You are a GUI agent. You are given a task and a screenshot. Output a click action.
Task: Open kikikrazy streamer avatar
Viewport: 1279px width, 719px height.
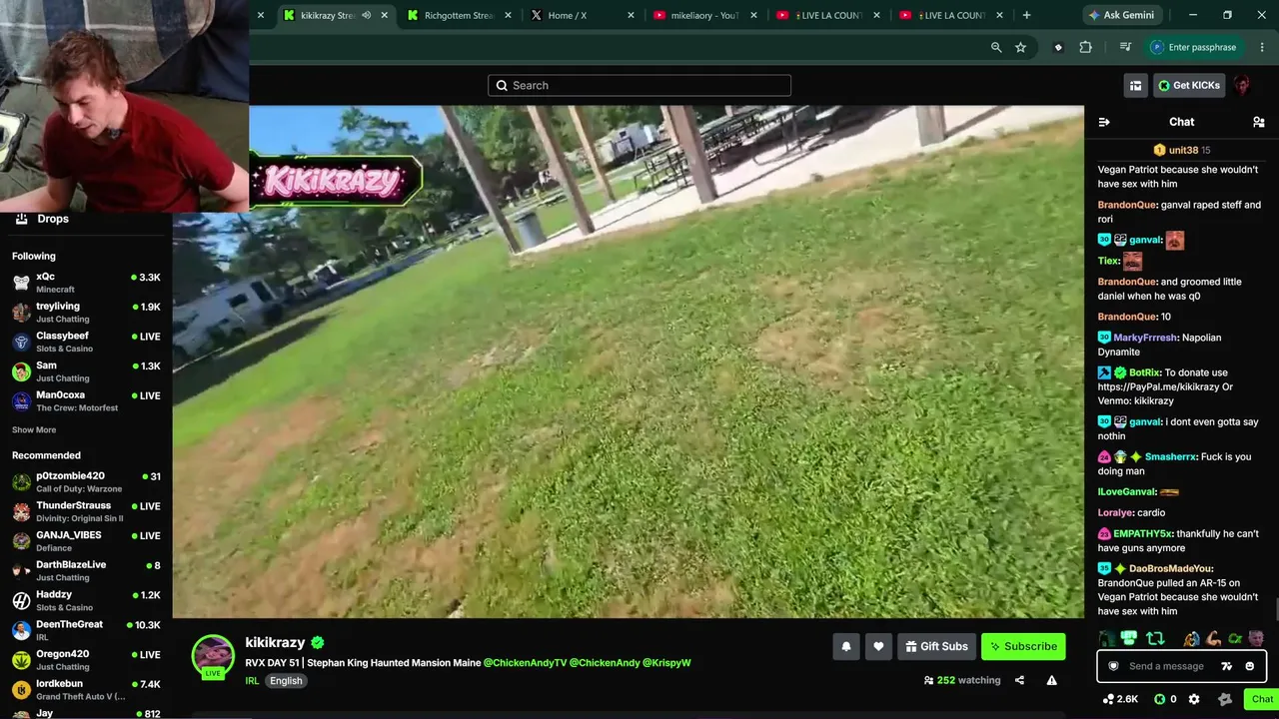(213, 656)
